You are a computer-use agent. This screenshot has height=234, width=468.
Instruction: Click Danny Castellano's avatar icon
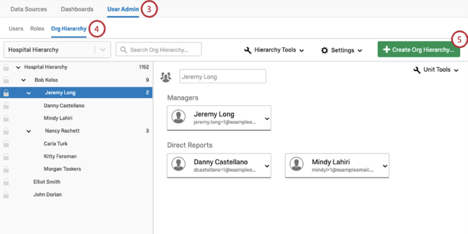tap(178, 164)
